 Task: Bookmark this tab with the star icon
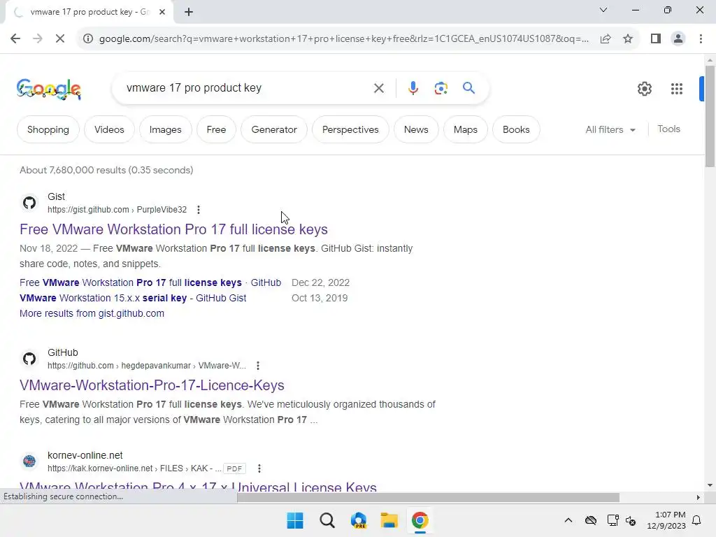click(x=628, y=39)
